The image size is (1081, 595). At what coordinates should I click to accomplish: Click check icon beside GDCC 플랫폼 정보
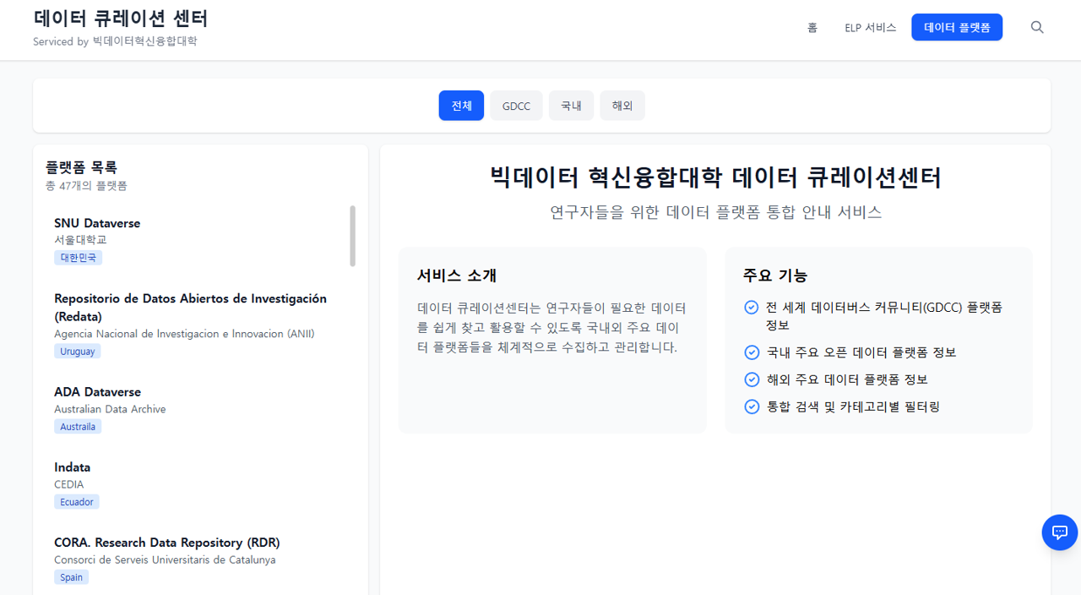[752, 308]
